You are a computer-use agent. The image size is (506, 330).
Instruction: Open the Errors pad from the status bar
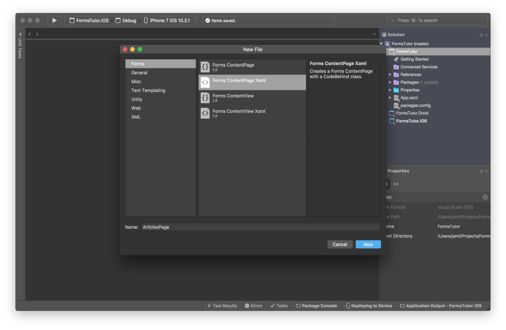pyautogui.click(x=253, y=306)
